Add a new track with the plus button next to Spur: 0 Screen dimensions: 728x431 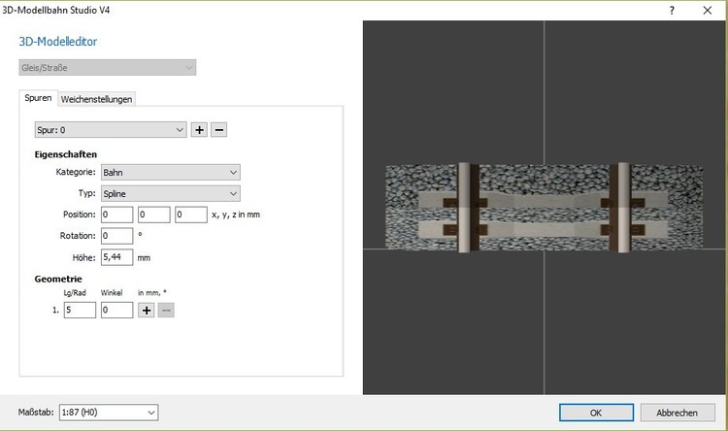tap(199, 130)
